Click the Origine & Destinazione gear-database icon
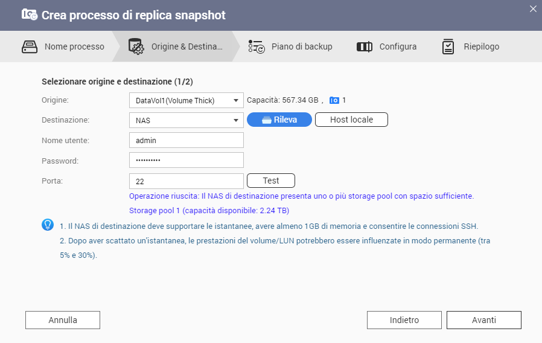This screenshot has width=542, height=343. pos(136,46)
